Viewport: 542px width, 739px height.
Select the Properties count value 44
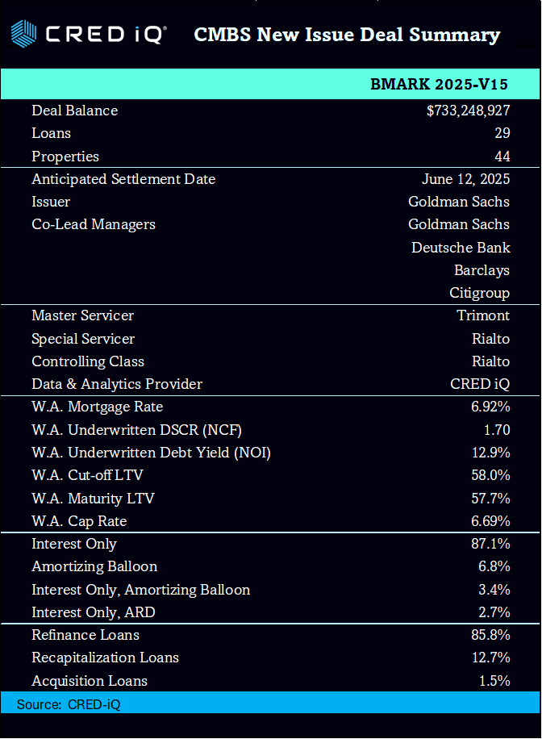pos(502,157)
